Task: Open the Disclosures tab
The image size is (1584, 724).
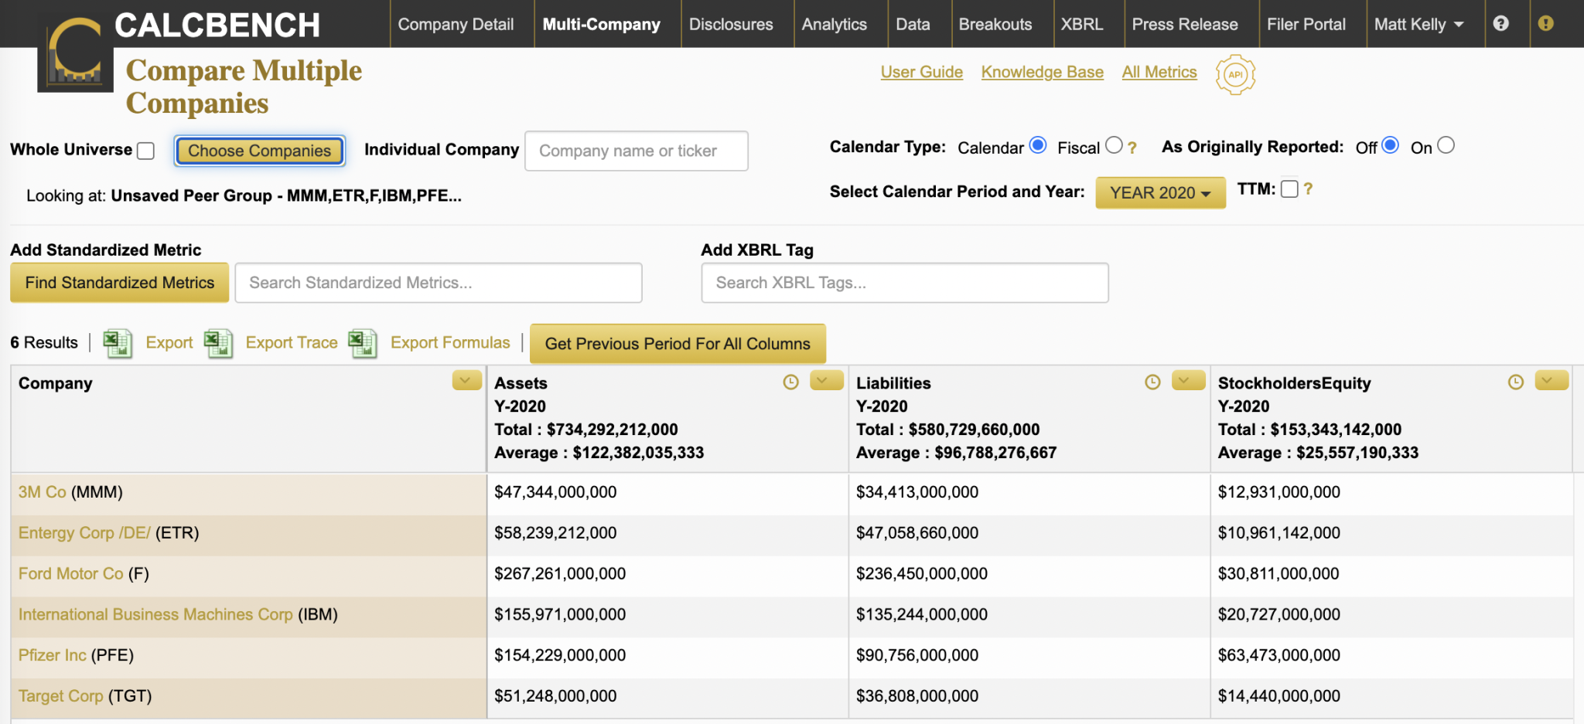Action: pyautogui.click(x=730, y=24)
